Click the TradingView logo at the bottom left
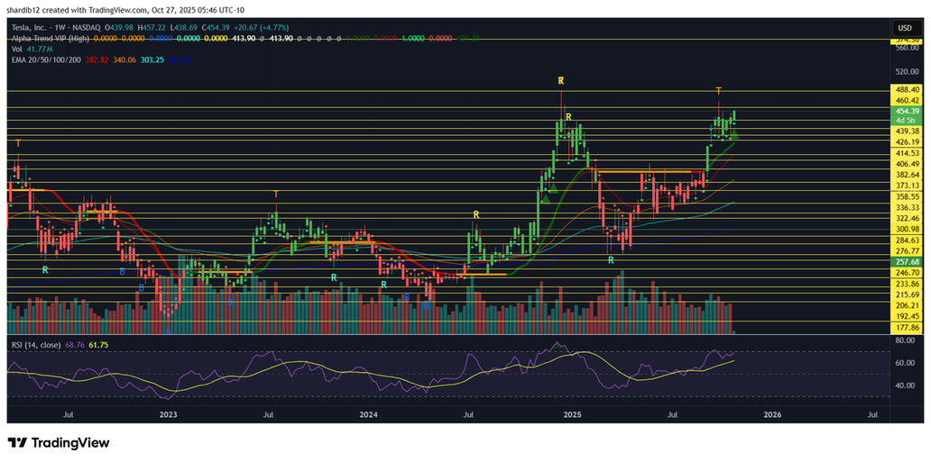The height and width of the screenshot is (462, 931). click(x=59, y=443)
